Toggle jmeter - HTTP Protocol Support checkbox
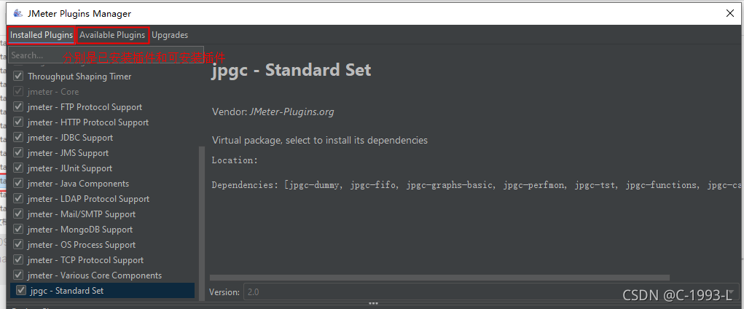Viewport: 744px width, 309px height. 18,122
